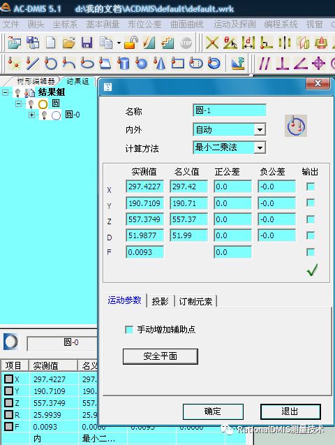335x445 pixels.
Task: Select the measure point tool
Action: pos(13,64)
